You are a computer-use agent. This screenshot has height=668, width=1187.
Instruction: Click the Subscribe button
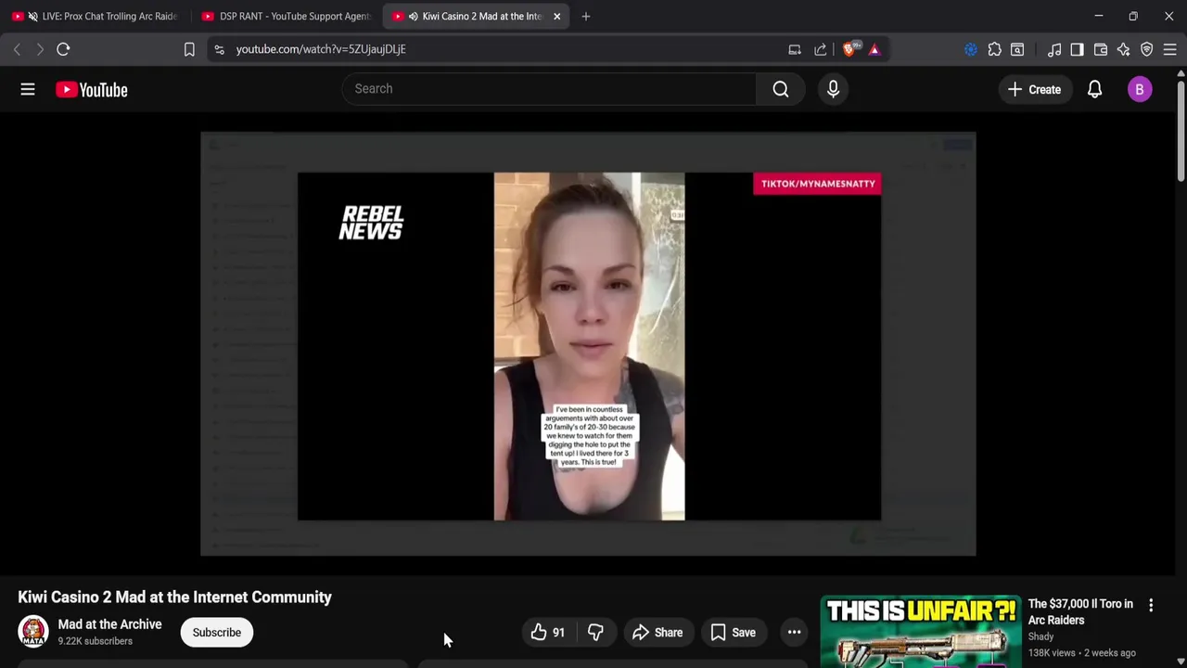coord(217,633)
